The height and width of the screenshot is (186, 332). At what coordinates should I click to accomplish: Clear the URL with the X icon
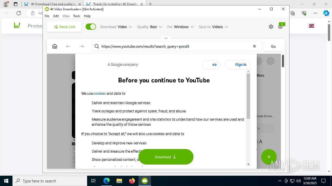tap(254, 46)
